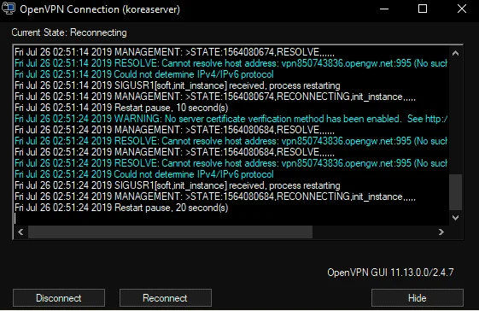Hide the OpenVPN connection window
Screen dimensions: 479x311
pyautogui.click(x=418, y=298)
